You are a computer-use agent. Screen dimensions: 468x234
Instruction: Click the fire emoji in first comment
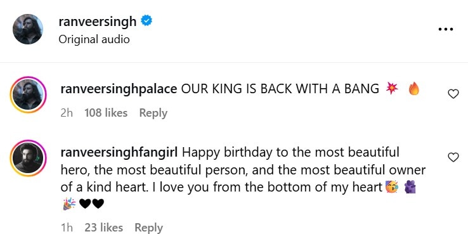[413, 89]
